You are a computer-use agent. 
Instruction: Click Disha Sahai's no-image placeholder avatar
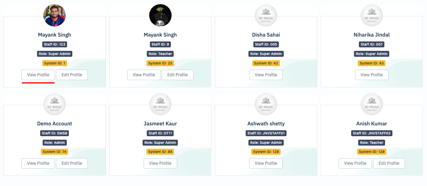click(x=266, y=15)
